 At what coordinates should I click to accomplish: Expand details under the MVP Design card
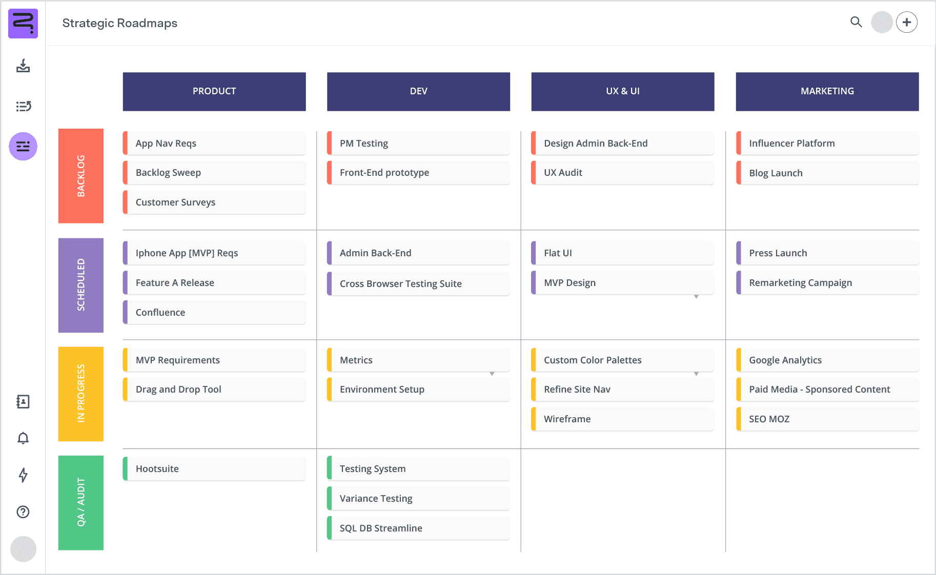point(696,297)
